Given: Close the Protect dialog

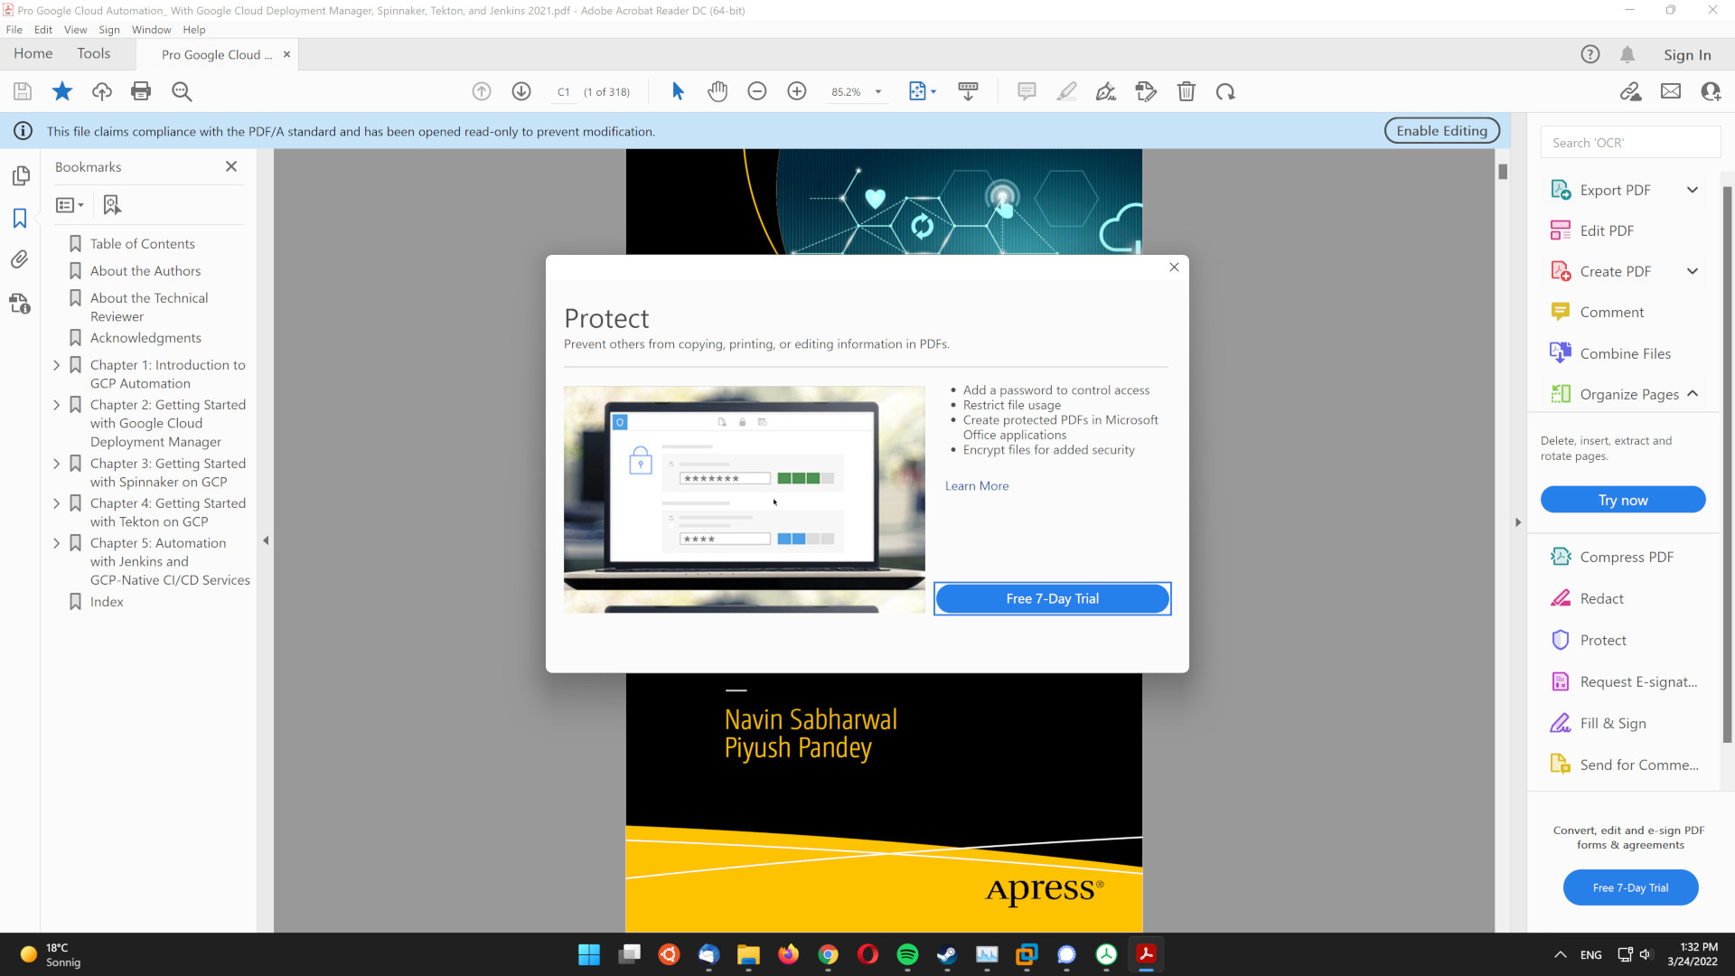Looking at the screenshot, I should pos(1174,267).
